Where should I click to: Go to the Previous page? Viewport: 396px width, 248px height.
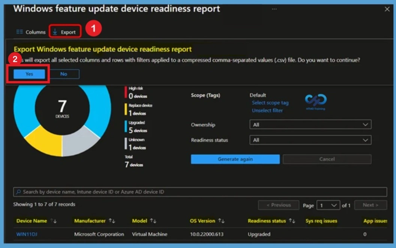point(279,205)
